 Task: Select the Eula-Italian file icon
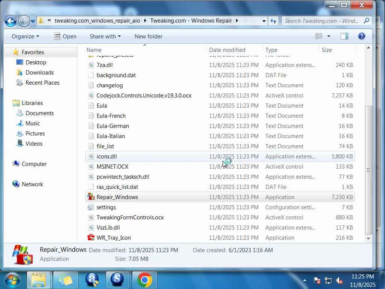coord(91,136)
